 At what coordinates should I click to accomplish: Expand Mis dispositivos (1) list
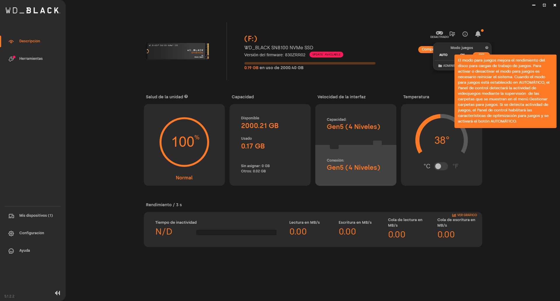(x=36, y=216)
